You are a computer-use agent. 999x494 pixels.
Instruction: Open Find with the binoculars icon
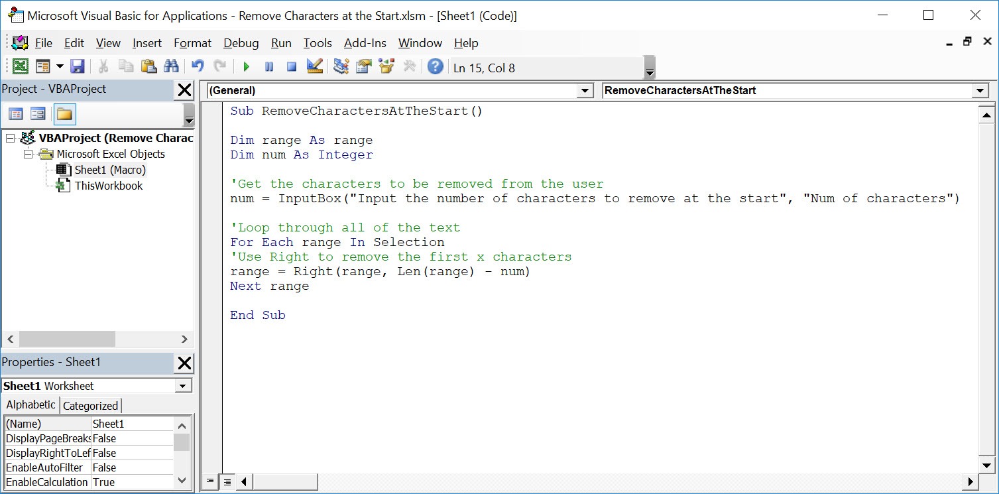point(171,67)
